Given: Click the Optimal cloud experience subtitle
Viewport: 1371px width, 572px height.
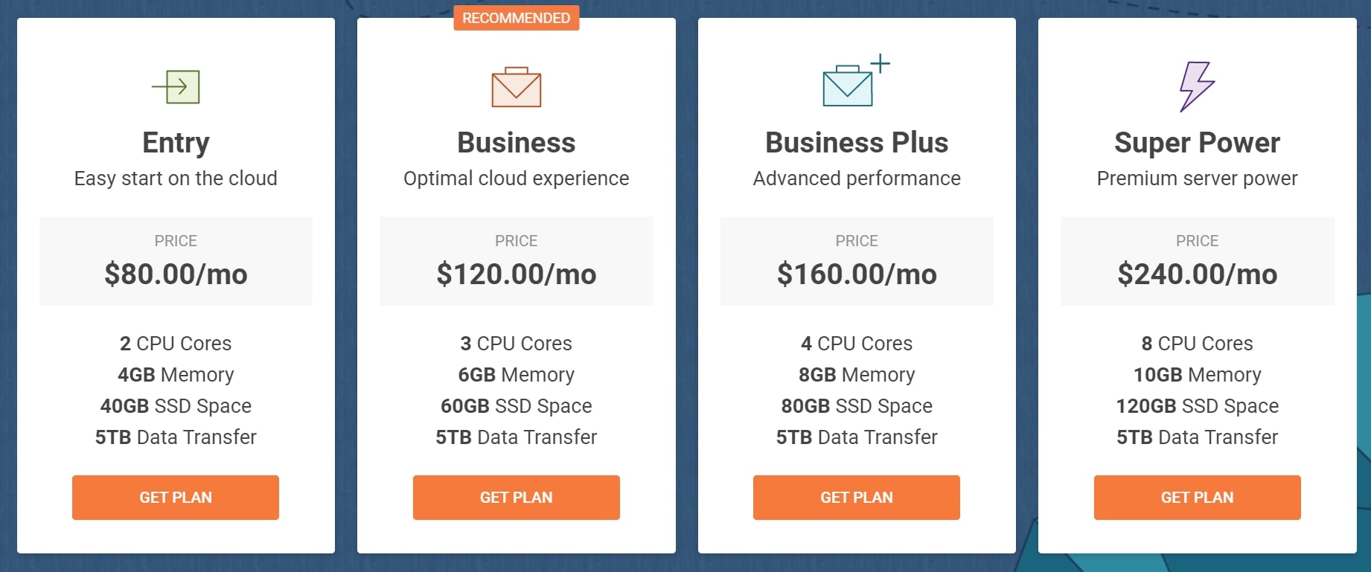Looking at the screenshot, I should pyautogui.click(x=517, y=179).
